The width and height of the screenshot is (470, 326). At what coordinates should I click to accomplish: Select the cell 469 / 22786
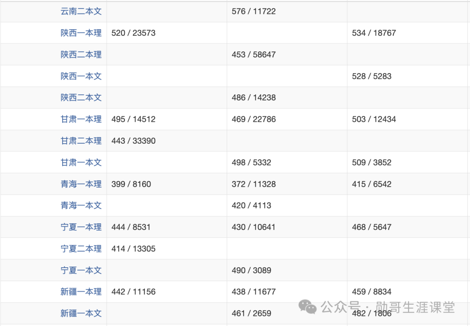coord(287,119)
